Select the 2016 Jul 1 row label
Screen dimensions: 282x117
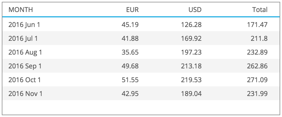point(23,38)
